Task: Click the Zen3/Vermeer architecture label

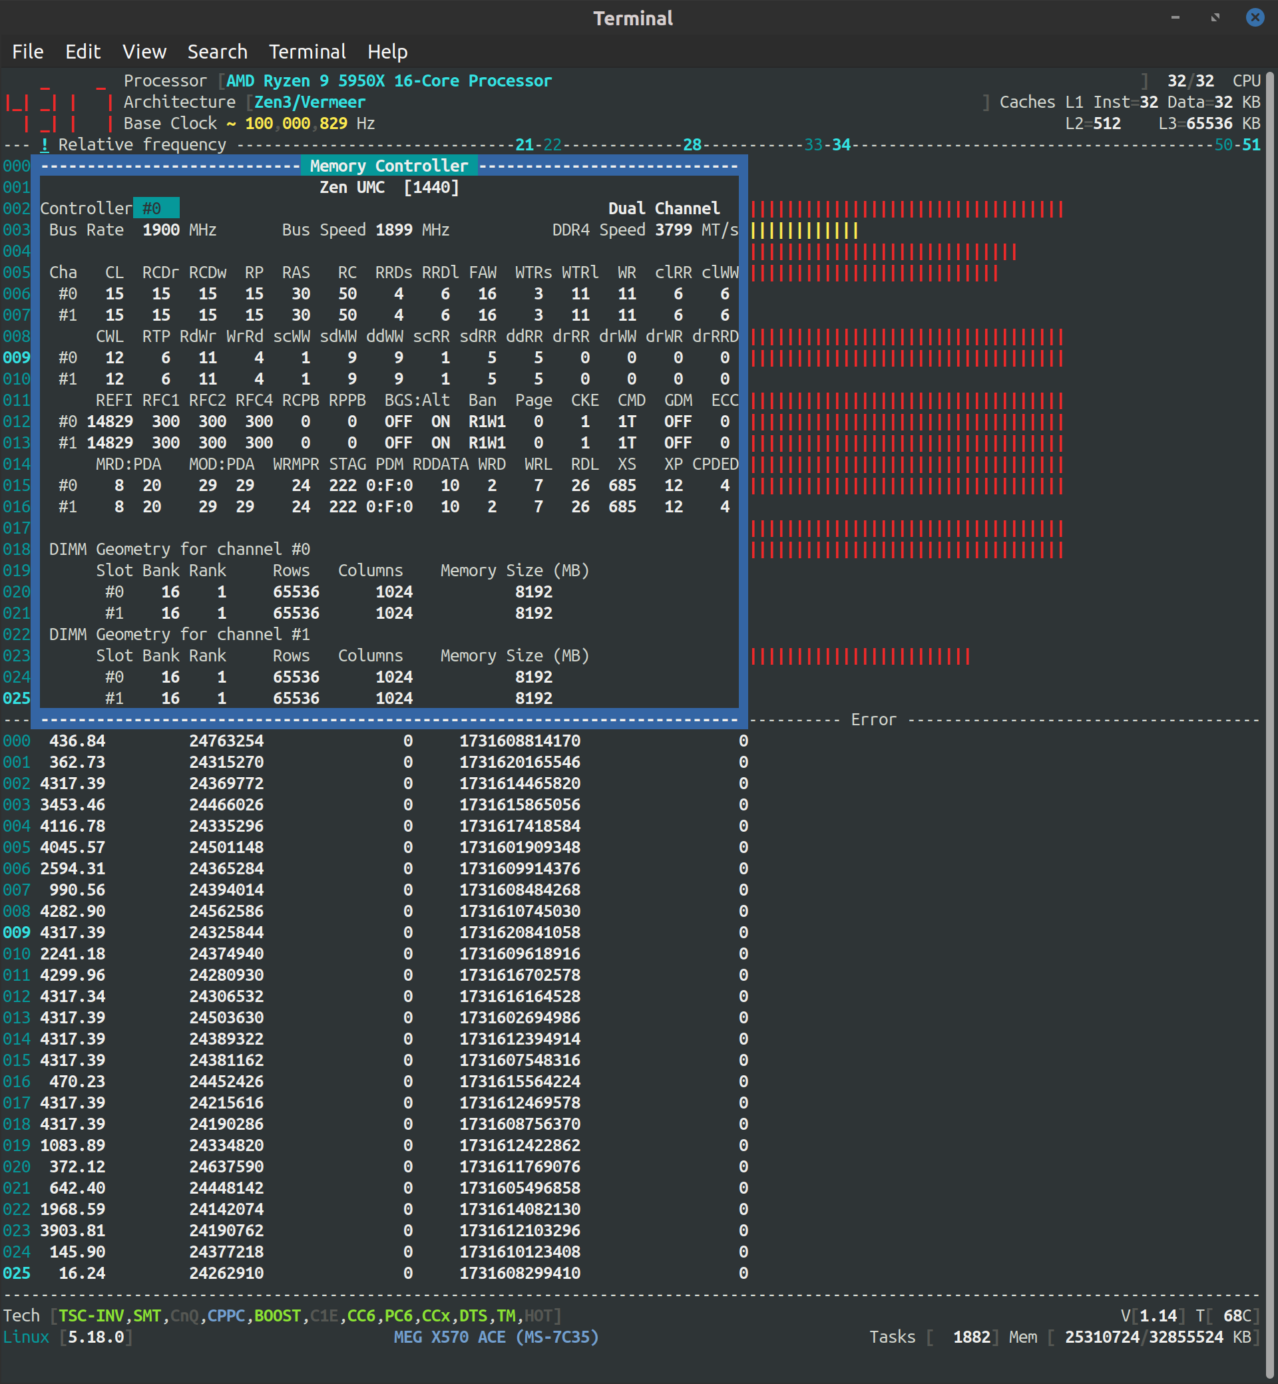Action: (x=310, y=102)
